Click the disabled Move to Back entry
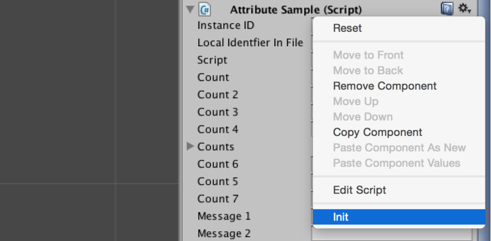This screenshot has height=241, width=491. 399,71
